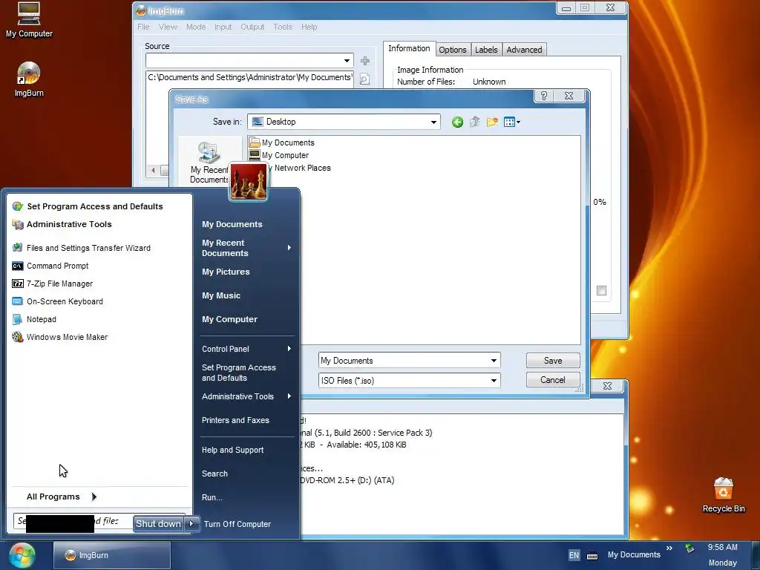
Task: Expand My Recent Documents submenu
Action: point(289,248)
